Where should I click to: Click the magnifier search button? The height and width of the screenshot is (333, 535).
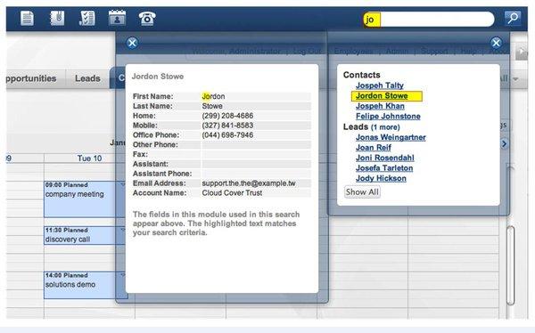click(x=513, y=18)
